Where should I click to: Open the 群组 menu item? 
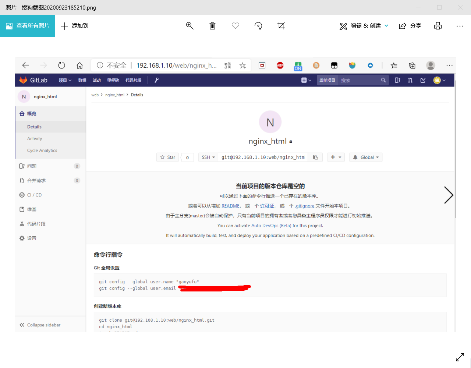pyautogui.click(x=82, y=80)
